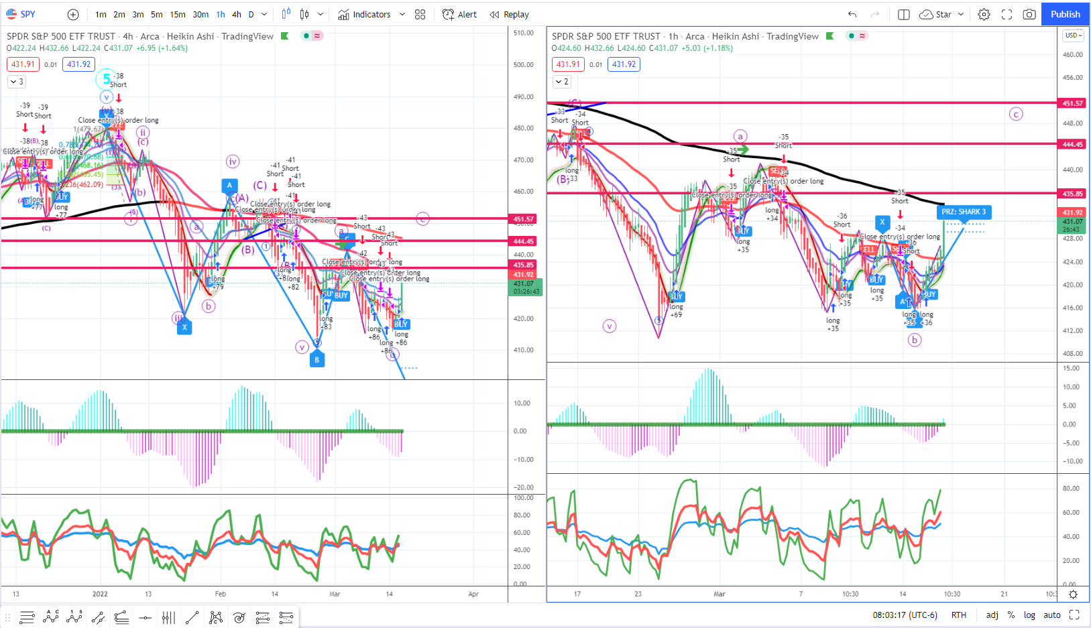Select the Short Position tool
Viewport: 1091px width, 628px height.
pyautogui.click(x=286, y=617)
